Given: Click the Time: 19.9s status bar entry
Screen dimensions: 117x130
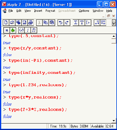Looking at the screenshot, I should [58, 126].
